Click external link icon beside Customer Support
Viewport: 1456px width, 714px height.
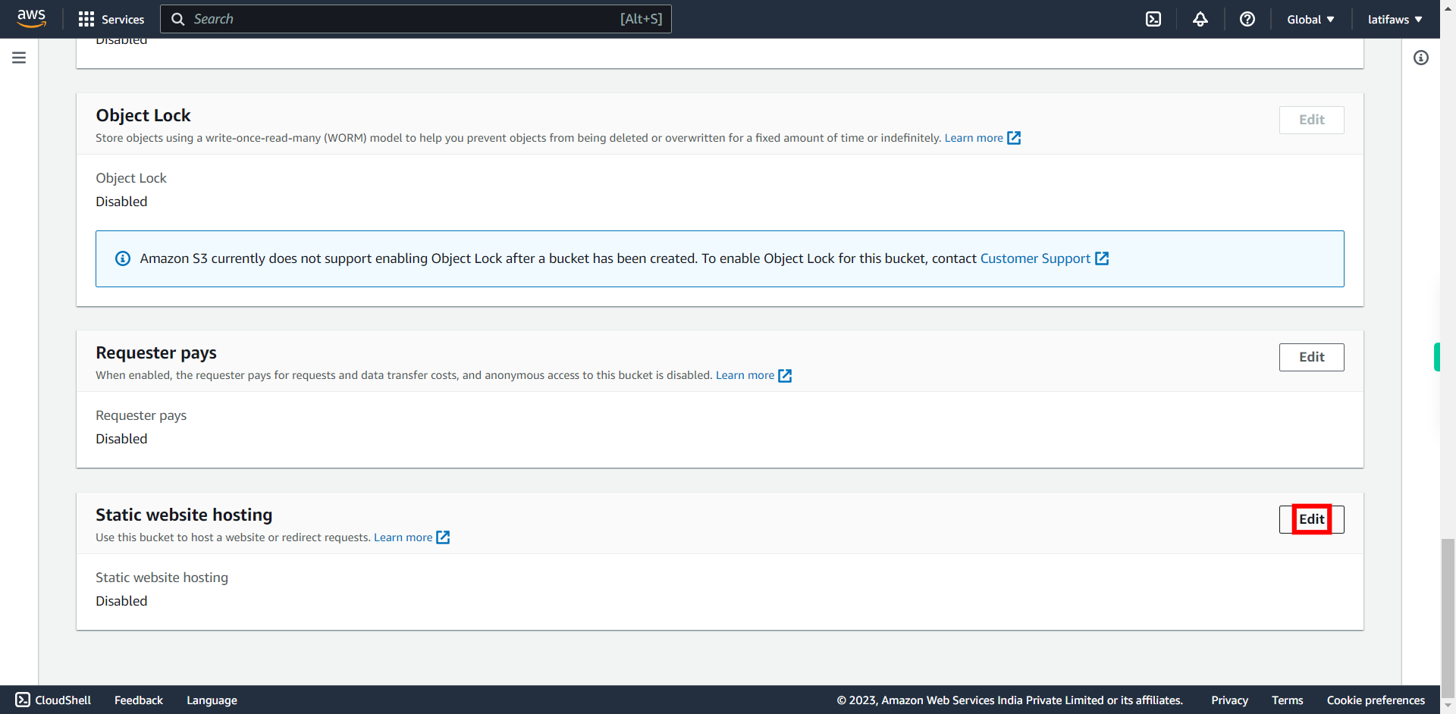tap(1102, 258)
